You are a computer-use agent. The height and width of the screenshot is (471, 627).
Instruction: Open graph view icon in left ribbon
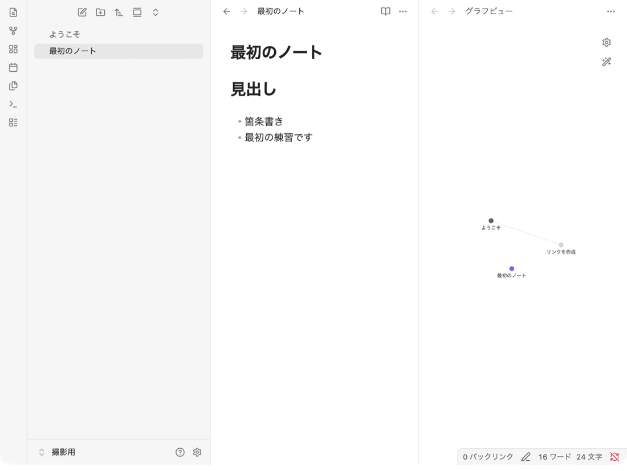coord(13,31)
